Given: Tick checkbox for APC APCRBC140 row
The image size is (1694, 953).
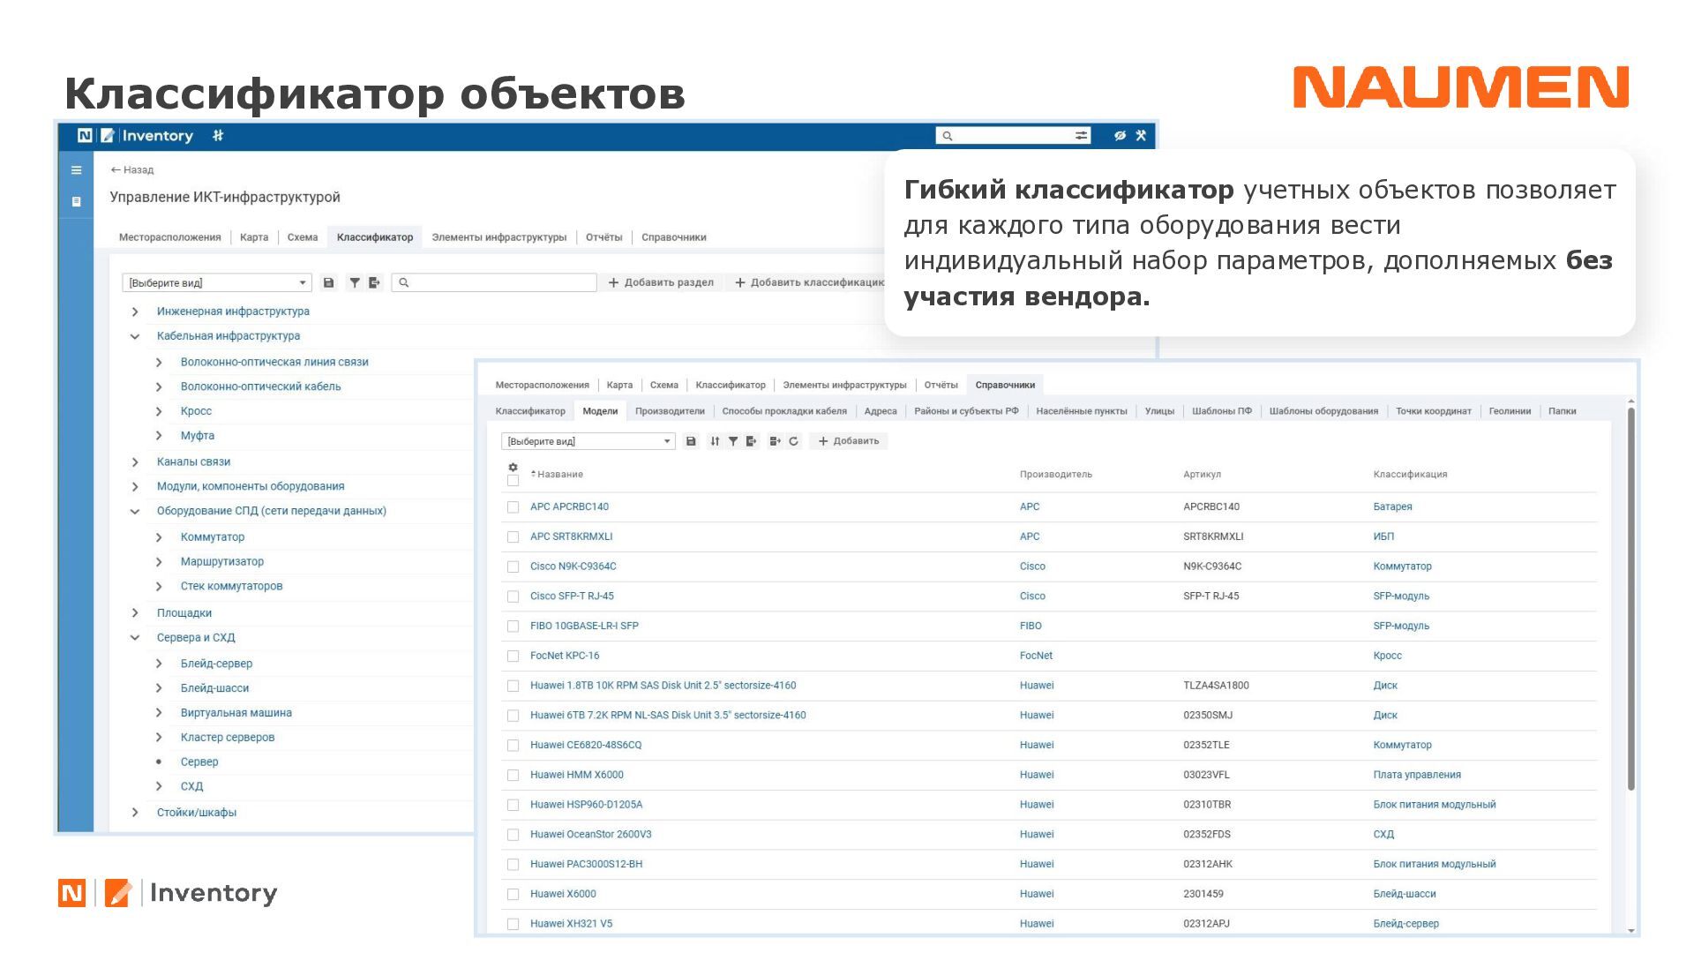Looking at the screenshot, I should point(513,507).
